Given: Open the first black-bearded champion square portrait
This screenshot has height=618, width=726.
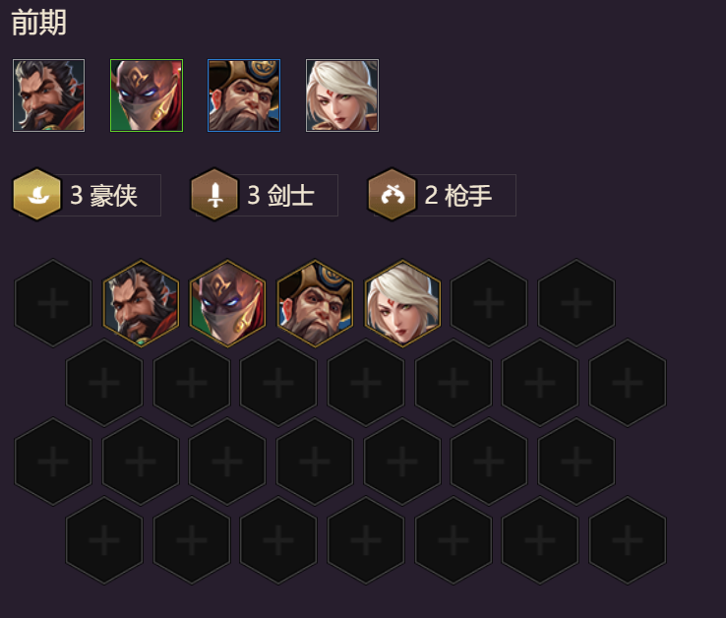Looking at the screenshot, I should coord(48,95).
